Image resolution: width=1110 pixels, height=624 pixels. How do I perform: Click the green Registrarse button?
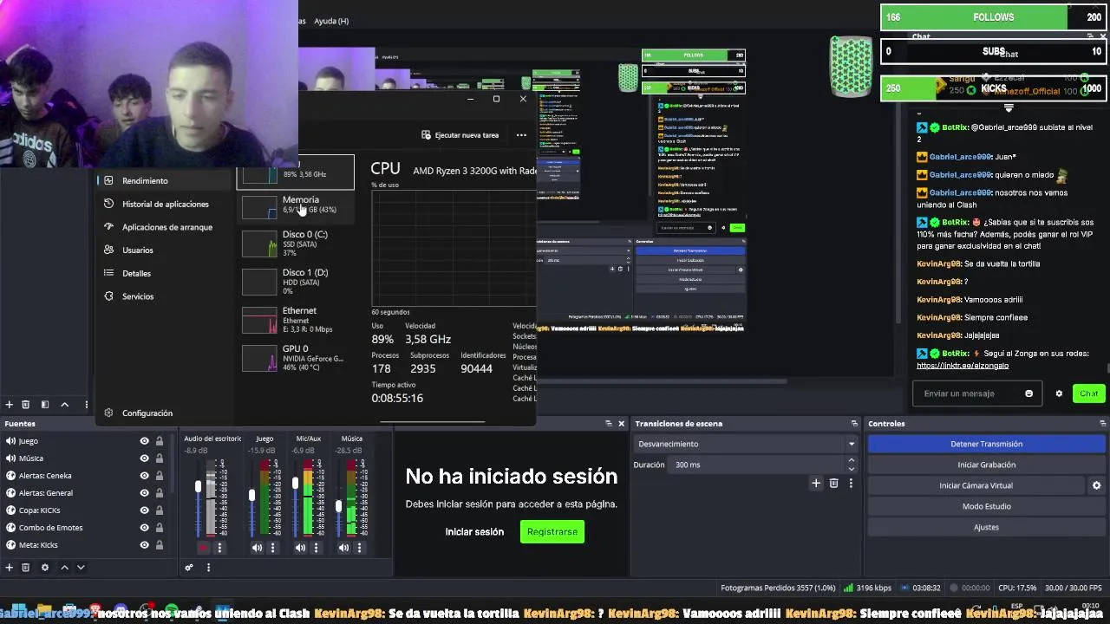[x=552, y=532]
